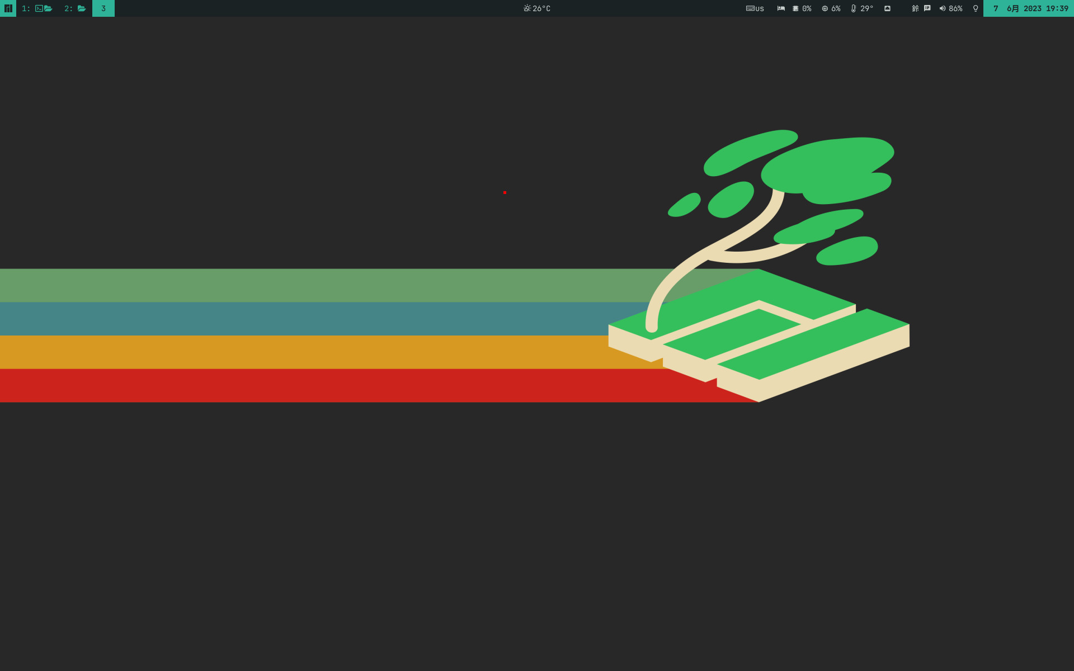Image resolution: width=1074 pixels, height=671 pixels.
Task: Toggle the lightbulb indicator icon
Action: point(976,8)
